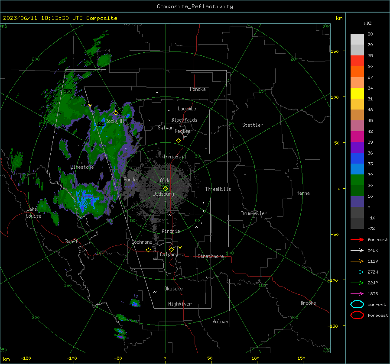Click the Vulcan town label
Image resolution: width=390 pixels, height=364 pixels.
click(220, 322)
